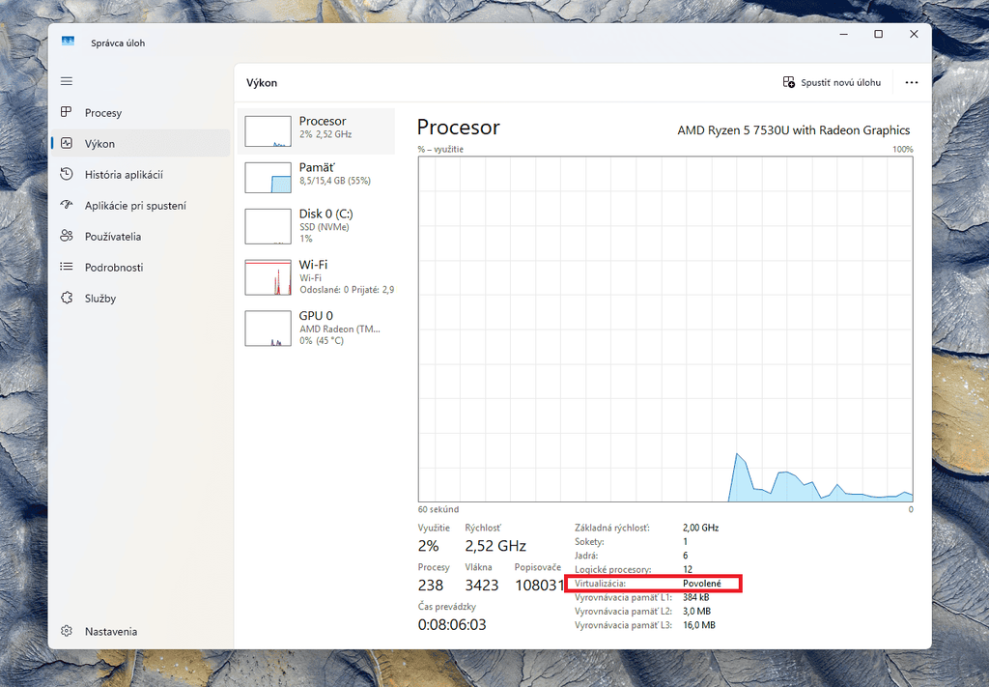Open the hamburger navigation menu icon
Screen dimensions: 989x687
67,81
